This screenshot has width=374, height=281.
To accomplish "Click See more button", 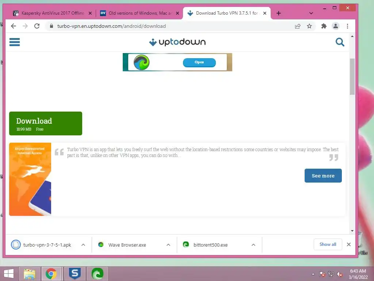I will pos(323,176).
